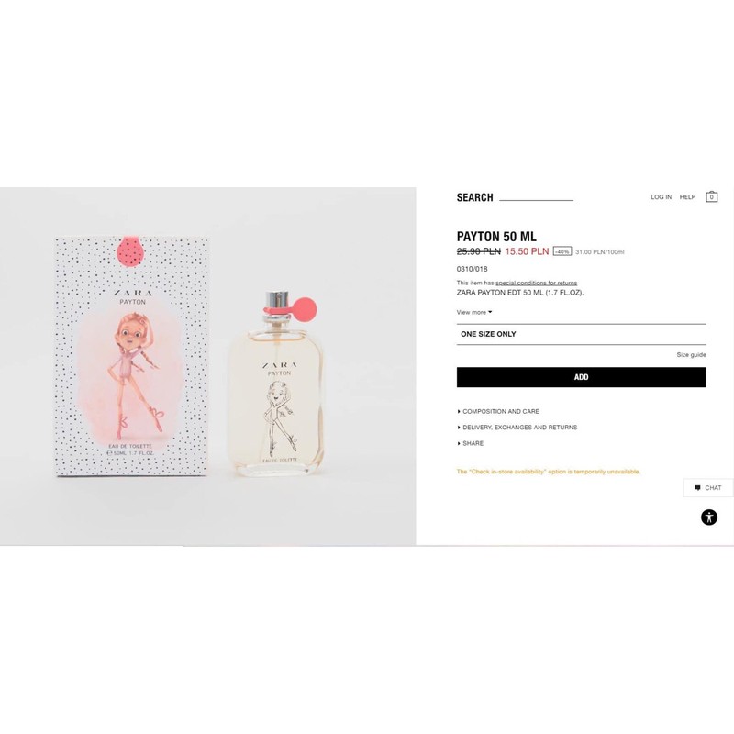Expand Delivery, Exchanges and Returns
Viewport: 734px width, 734px height.
(517, 428)
